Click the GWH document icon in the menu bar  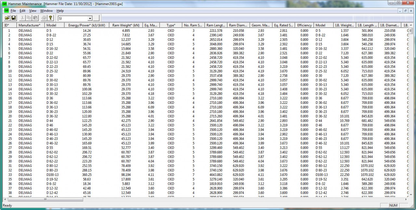tap(6, 11)
